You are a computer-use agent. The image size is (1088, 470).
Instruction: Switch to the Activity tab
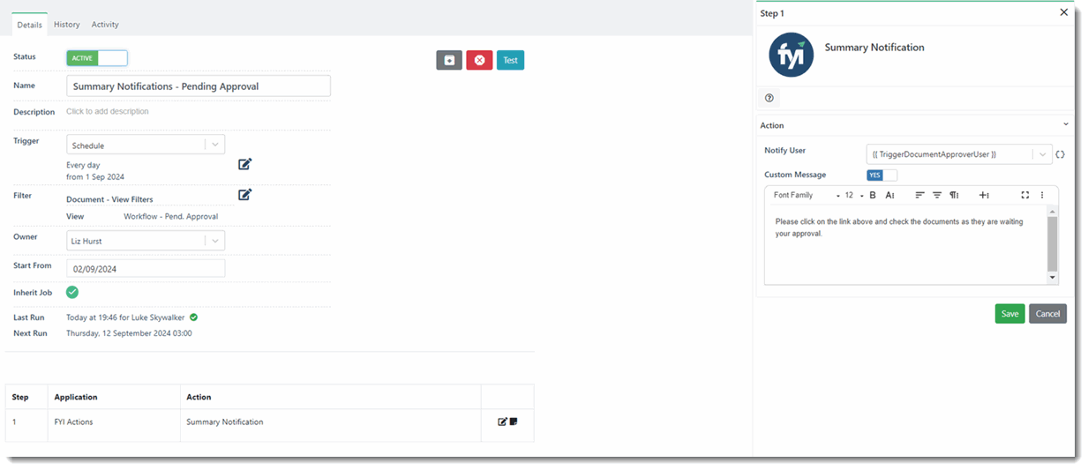105,25
